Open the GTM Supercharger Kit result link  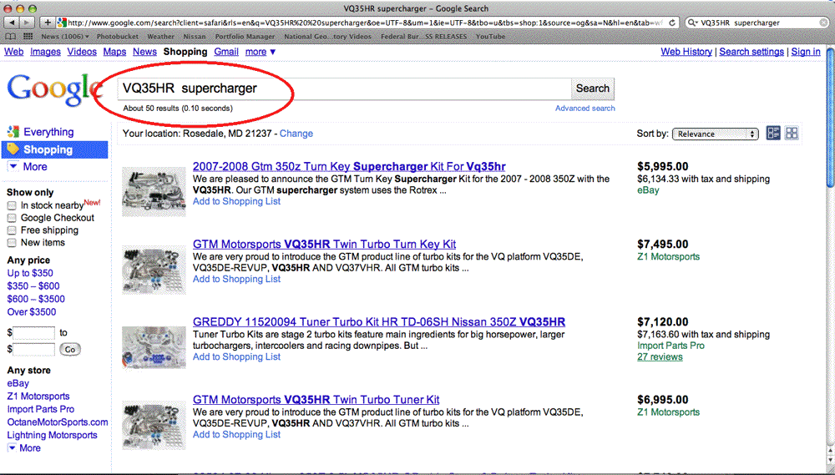[x=348, y=166]
